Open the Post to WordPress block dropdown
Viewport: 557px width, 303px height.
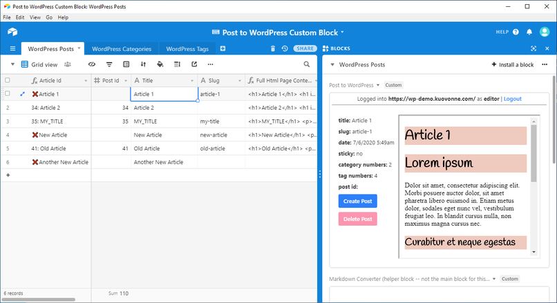tap(378, 85)
